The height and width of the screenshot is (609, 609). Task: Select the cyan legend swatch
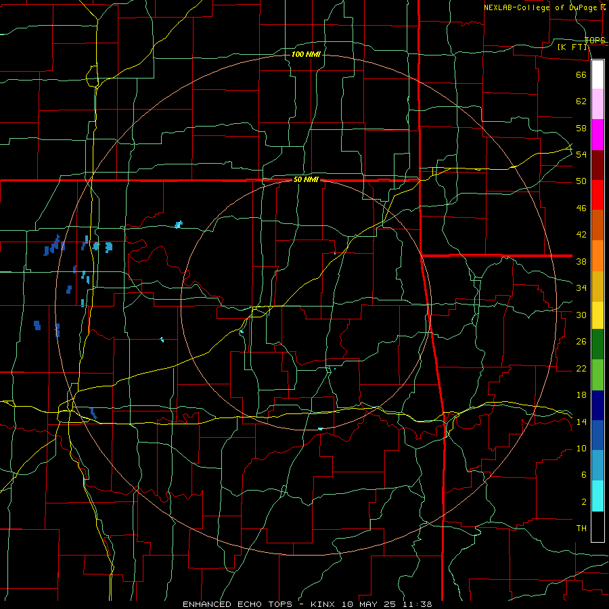tap(597, 496)
